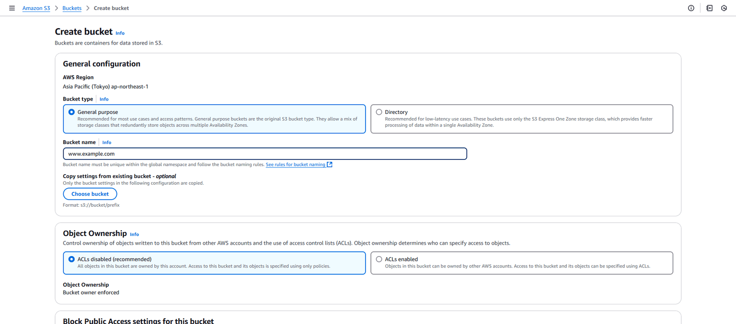The height and width of the screenshot is (324, 736).
Task: Click the Block Public Access settings heading
Action: pyautogui.click(x=138, y=321)
